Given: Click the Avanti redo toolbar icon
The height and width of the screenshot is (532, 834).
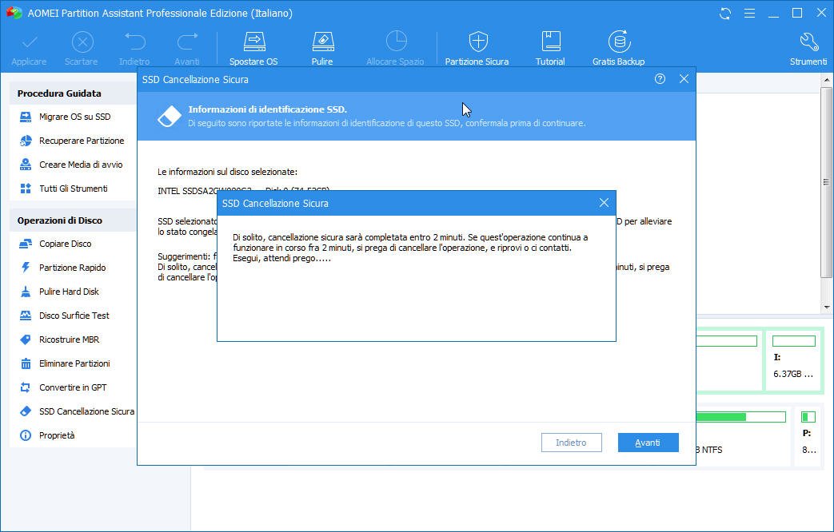Looking at the screenshot, I should click(x=187, y=49).
